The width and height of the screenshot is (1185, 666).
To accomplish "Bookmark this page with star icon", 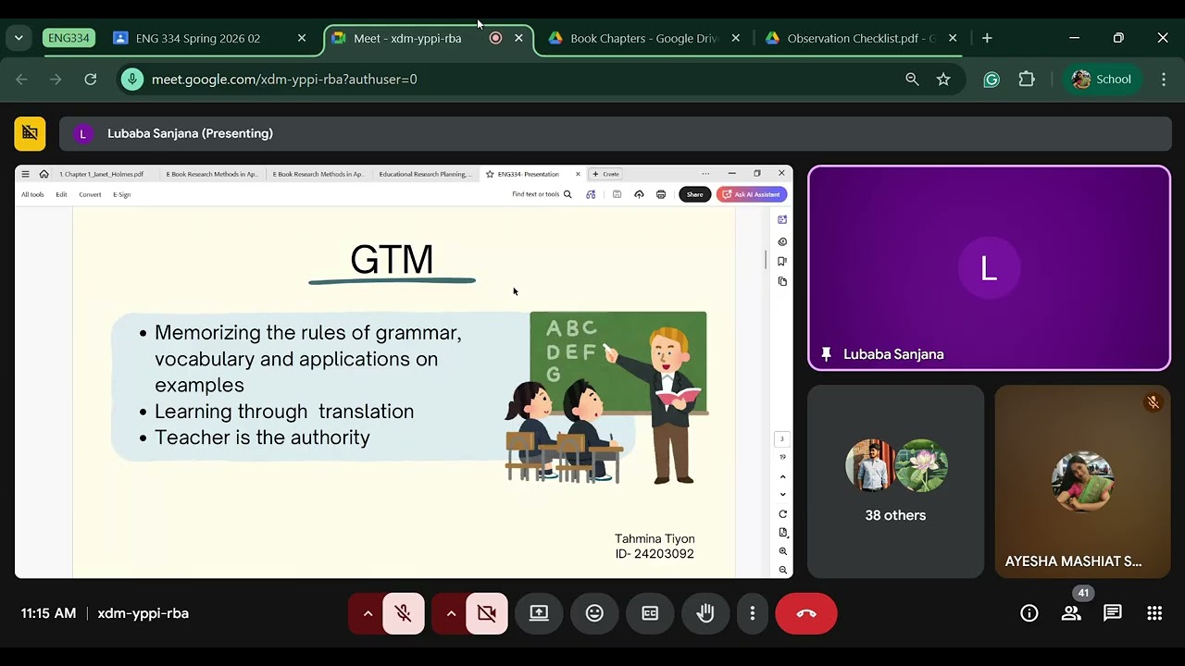I will click(943, 80).
